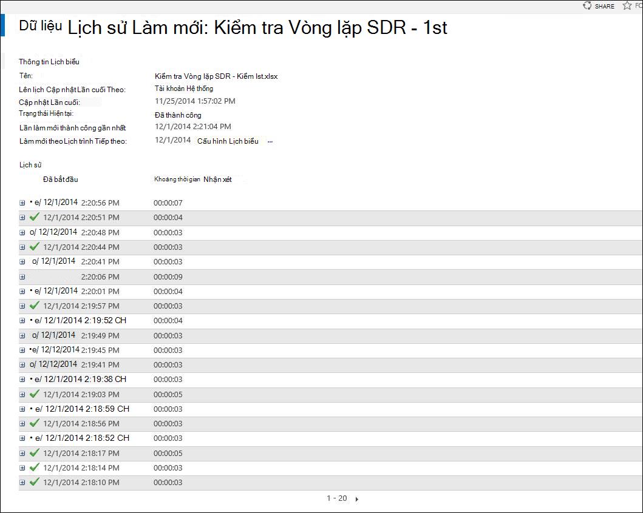Image resolution: width=643 pixels, height=513 pixels.
Task: Click success checkmark on 2:19:57 PM row
Action: pyautogui.click(x=35, y=305)
